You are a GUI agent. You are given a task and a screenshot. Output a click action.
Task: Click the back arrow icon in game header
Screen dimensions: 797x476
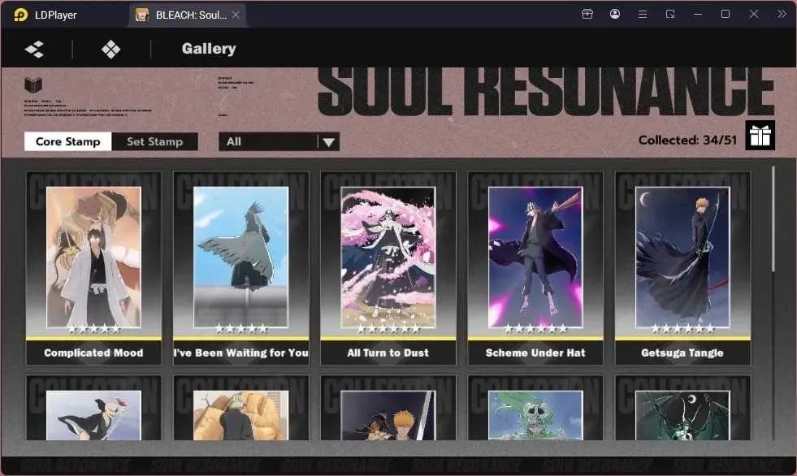(x=35, y=50)
